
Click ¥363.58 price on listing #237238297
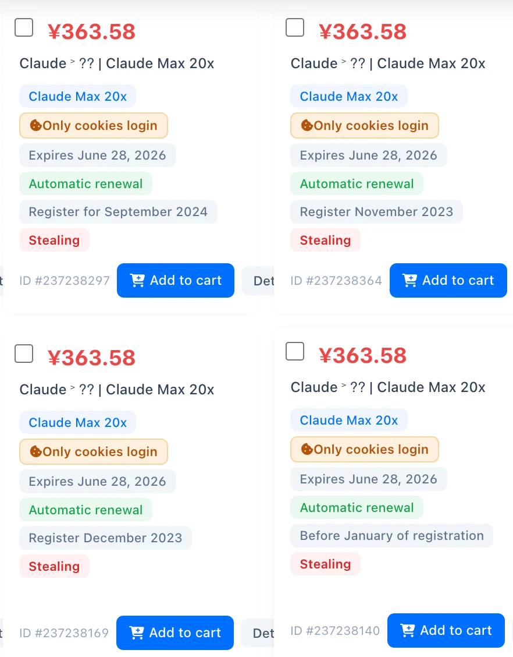[x=92, y=32]
